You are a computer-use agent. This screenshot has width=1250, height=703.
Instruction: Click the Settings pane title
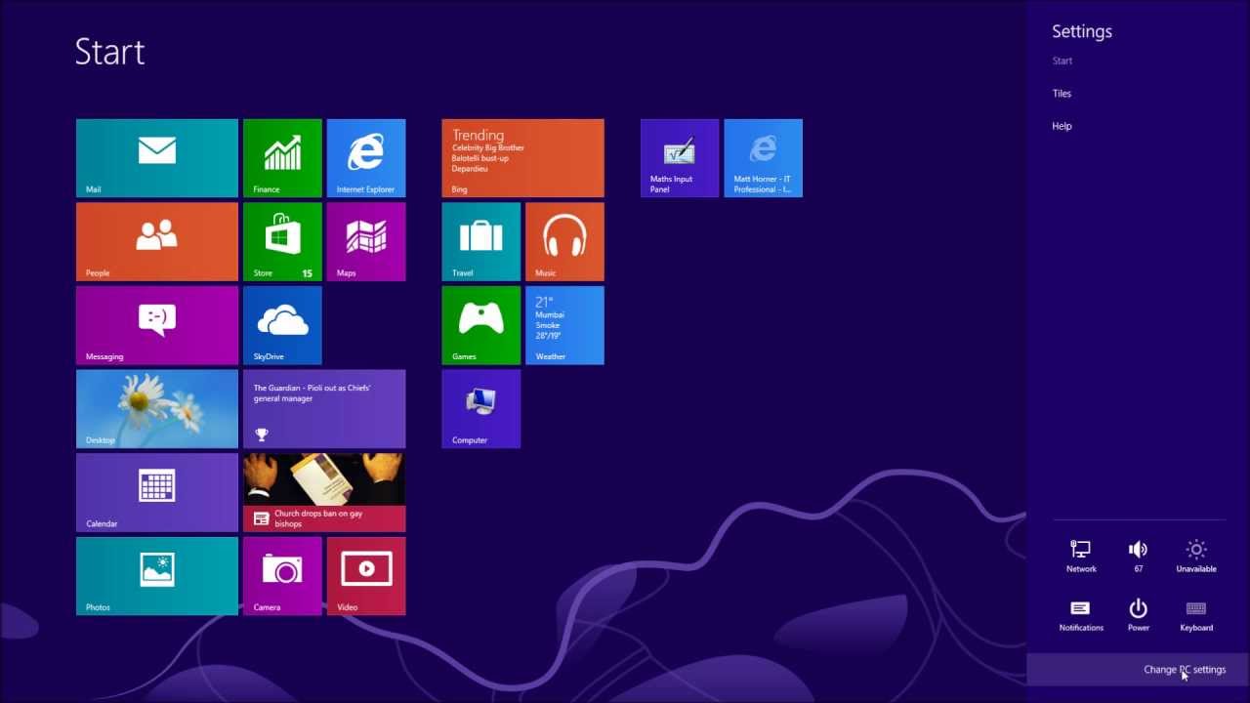pyautogui.click(x=1082, y=31)
